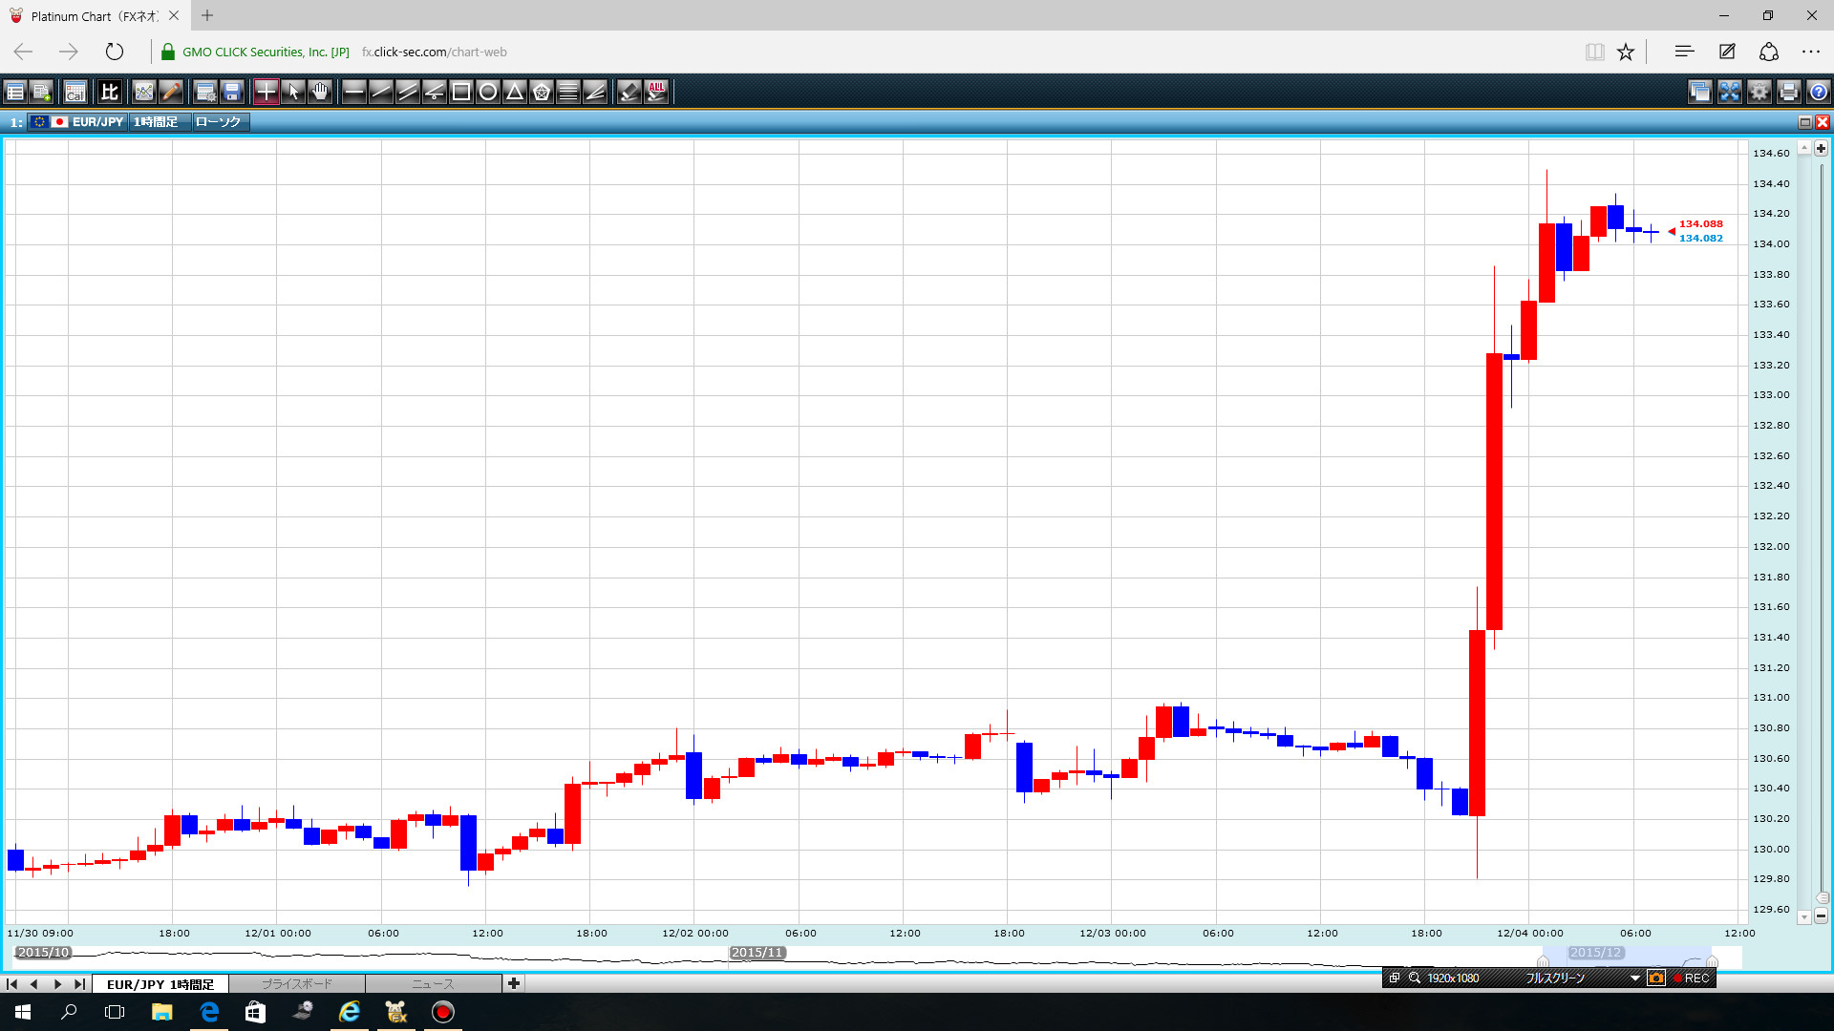1834x1031 pixels.
Task: Click the floppy disk save icon
Action: (232, 92)
